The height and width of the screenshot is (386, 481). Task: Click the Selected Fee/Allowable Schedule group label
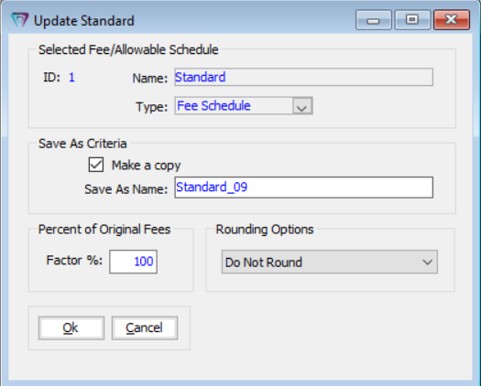click(128, 50)
